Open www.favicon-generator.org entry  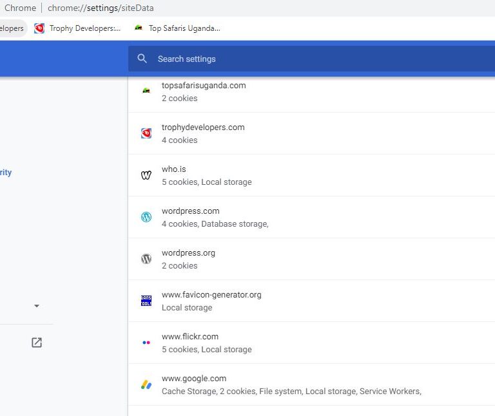[x=311, y=301]
